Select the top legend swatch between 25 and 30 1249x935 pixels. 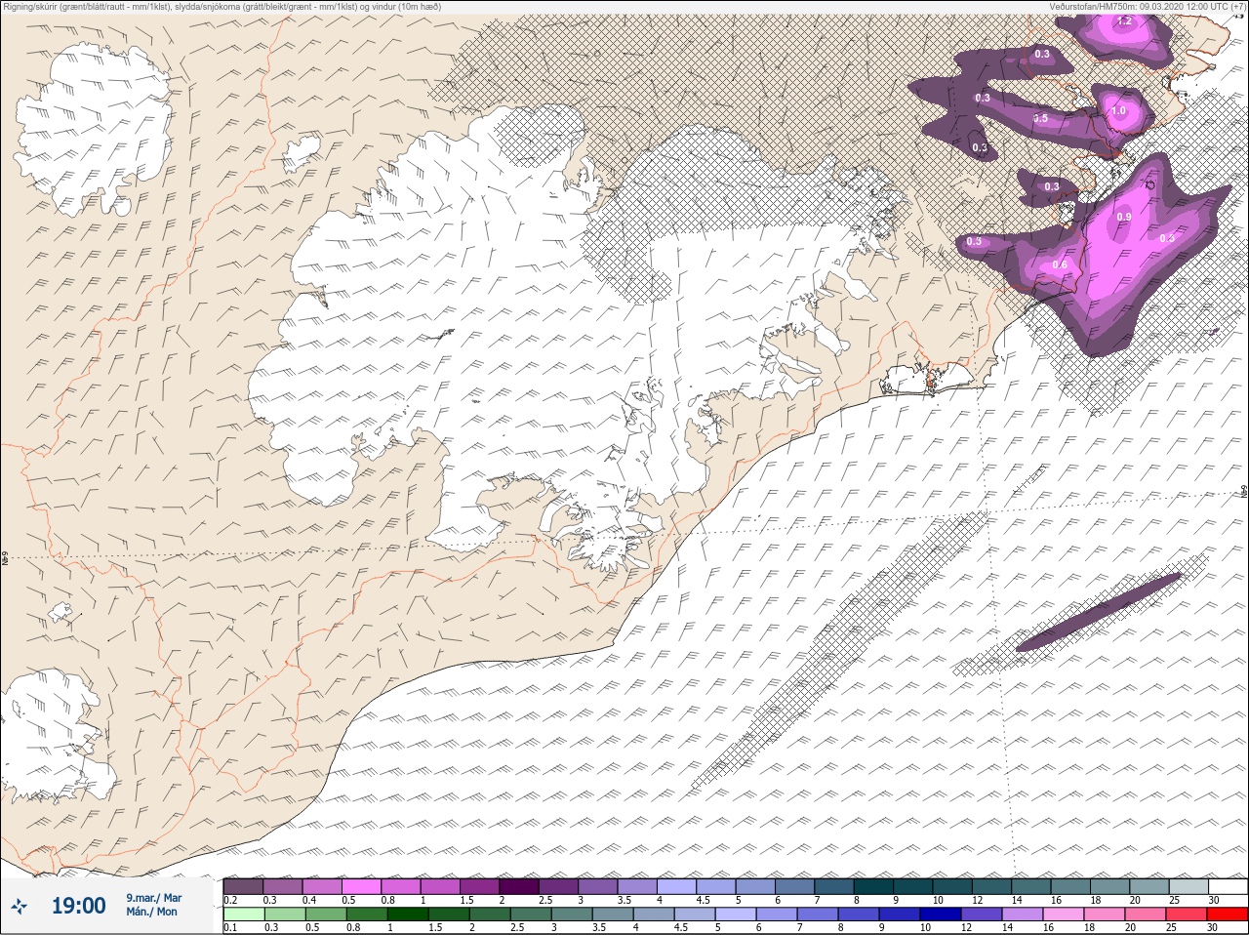(x=1189, y=886)
